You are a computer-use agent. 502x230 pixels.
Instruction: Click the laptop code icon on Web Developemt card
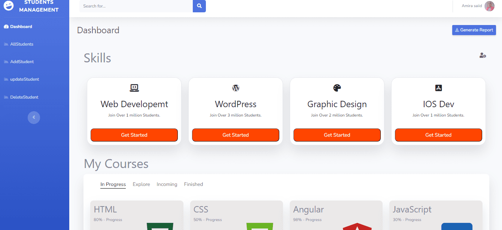134,88
